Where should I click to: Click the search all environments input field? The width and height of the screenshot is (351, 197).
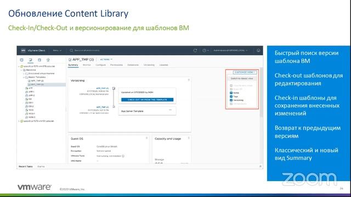[x=87, y=50]
